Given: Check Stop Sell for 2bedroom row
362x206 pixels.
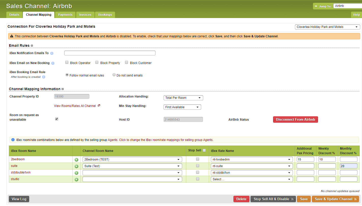Looking at the screenshot, I should [198, 159].
